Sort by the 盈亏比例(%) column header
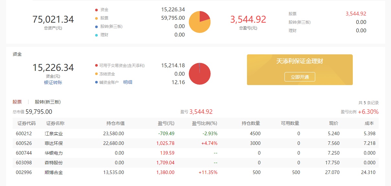Image resolution: width=391 pixels, height=186 pixels. (204, 123)
